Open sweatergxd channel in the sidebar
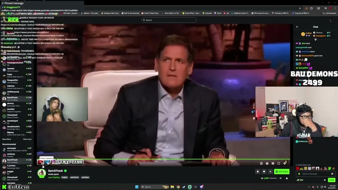 pos(16,122)
